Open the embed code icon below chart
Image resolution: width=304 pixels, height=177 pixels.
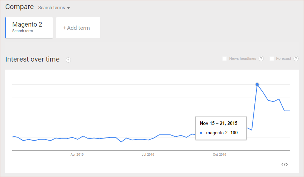point(284,164)
